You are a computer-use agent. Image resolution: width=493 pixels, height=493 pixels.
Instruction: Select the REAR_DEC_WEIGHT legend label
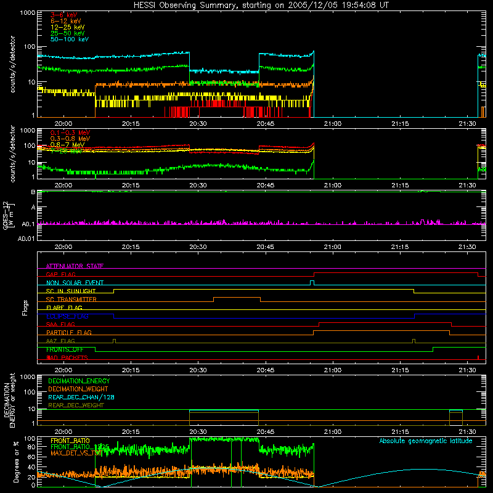76,405
